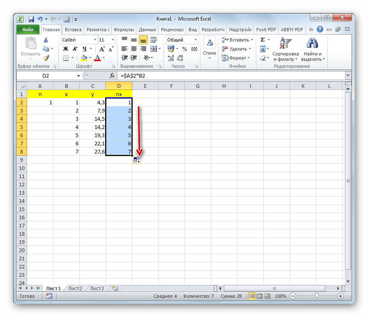The width and height of the screenshot is (368, 317).
Task: Switch to Page Break Preview
Action: 267,296
